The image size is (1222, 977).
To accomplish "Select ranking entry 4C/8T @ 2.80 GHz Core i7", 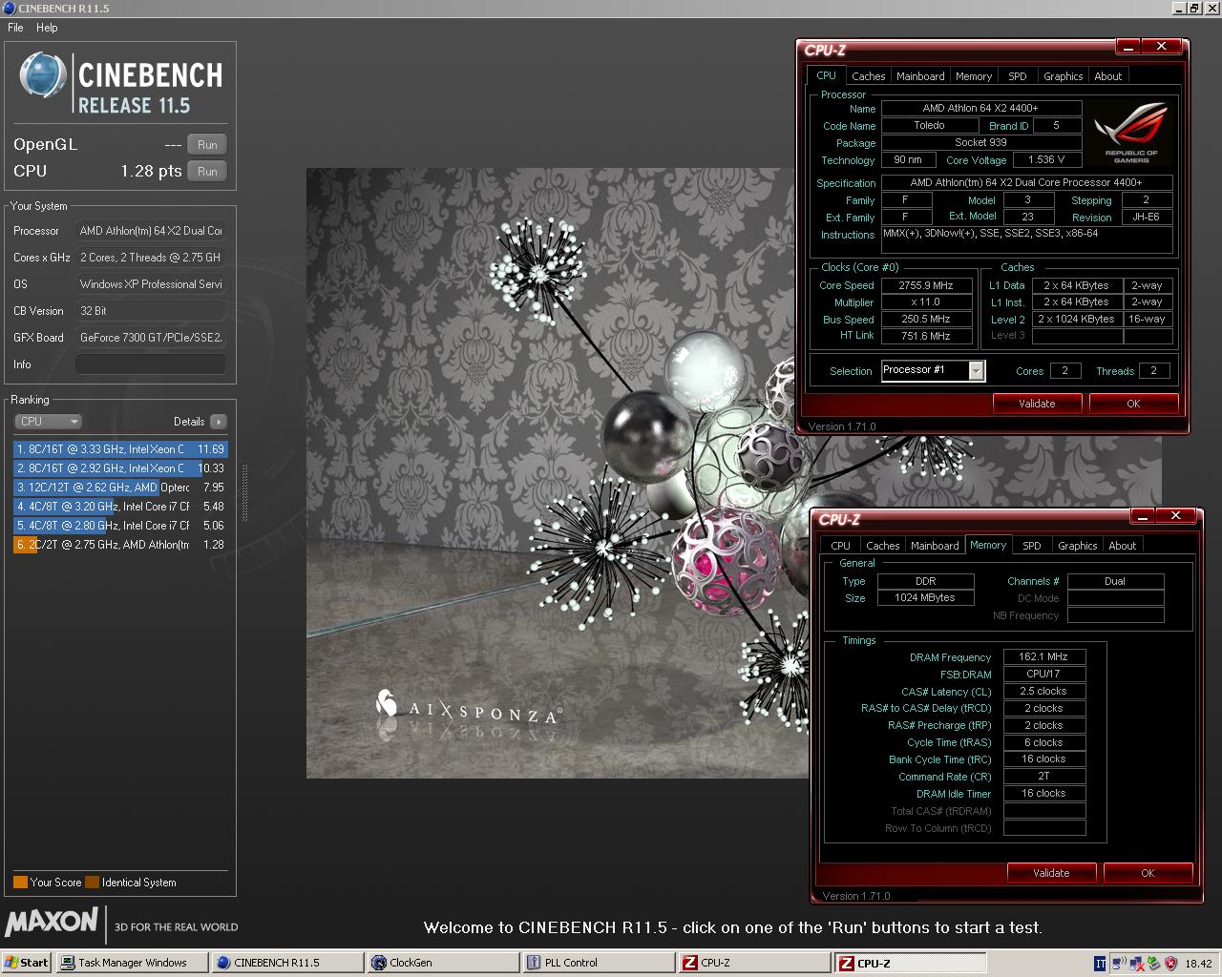I will click(x=120, y=526).
